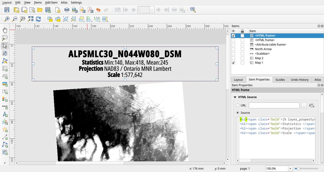Open the Atlas menu
The width and height of the screenshot is (324, 172).
coord(64,2)
